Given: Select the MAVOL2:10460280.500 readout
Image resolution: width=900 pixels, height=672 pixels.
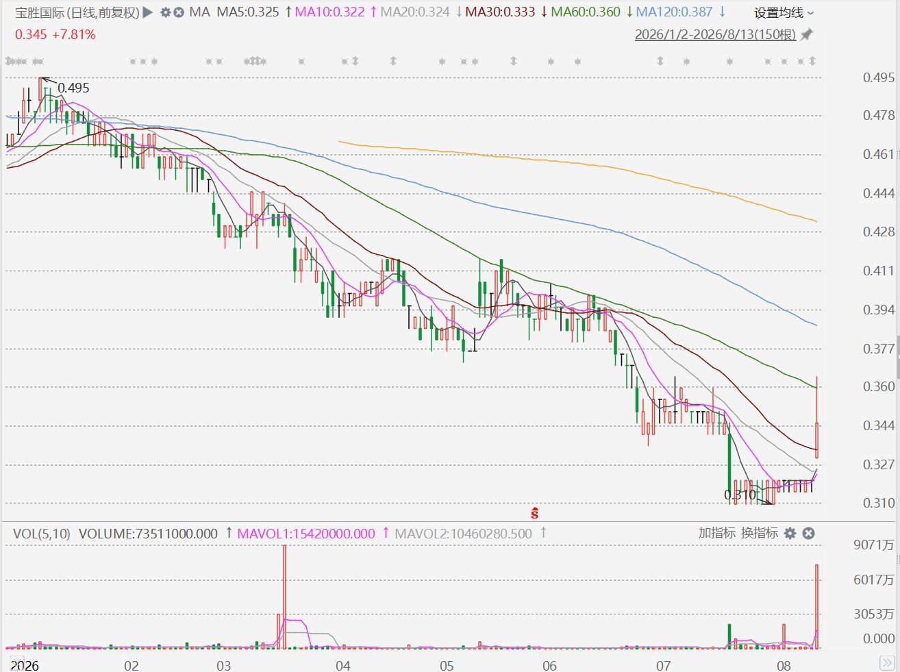Looking at the screenshot, I should pos(464,534).
